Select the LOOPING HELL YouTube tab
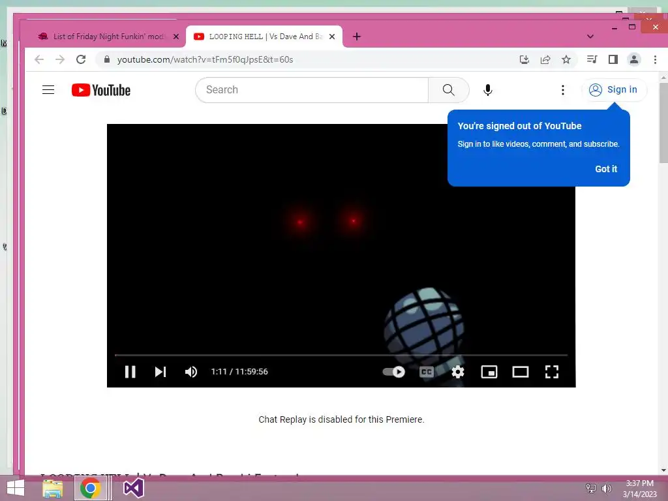 tap(265, 37)
